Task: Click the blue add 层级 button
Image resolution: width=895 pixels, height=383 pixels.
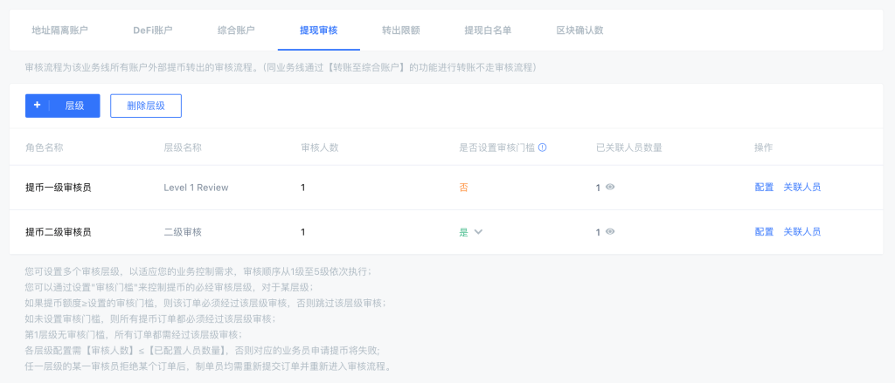Action: point(63,106)
